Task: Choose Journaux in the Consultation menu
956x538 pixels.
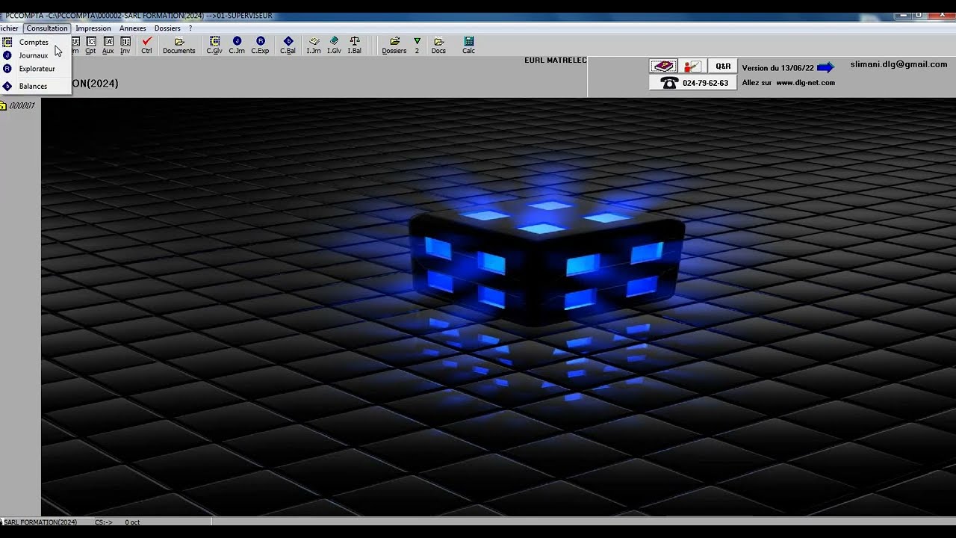Action: [x=36, y=55]
